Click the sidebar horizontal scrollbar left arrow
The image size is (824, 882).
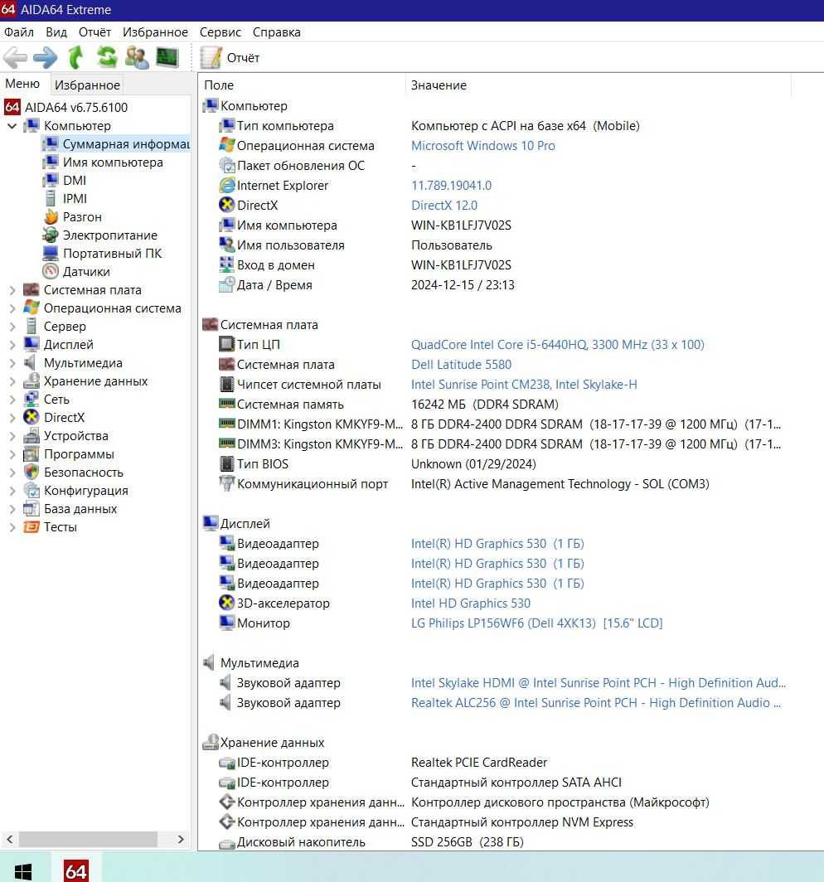coord(10,839)
